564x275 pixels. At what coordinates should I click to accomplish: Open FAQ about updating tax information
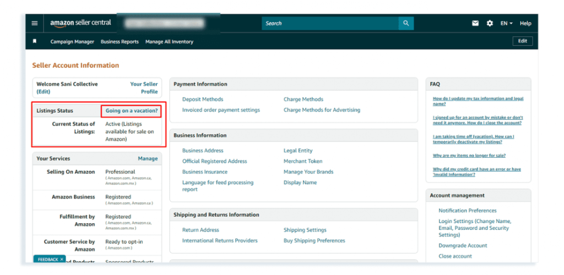click(478, 101)
